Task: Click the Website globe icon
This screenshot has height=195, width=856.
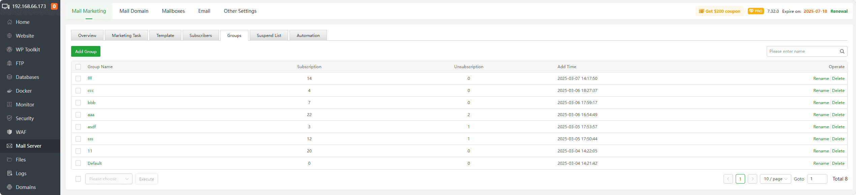Action: tap(9, 36)
